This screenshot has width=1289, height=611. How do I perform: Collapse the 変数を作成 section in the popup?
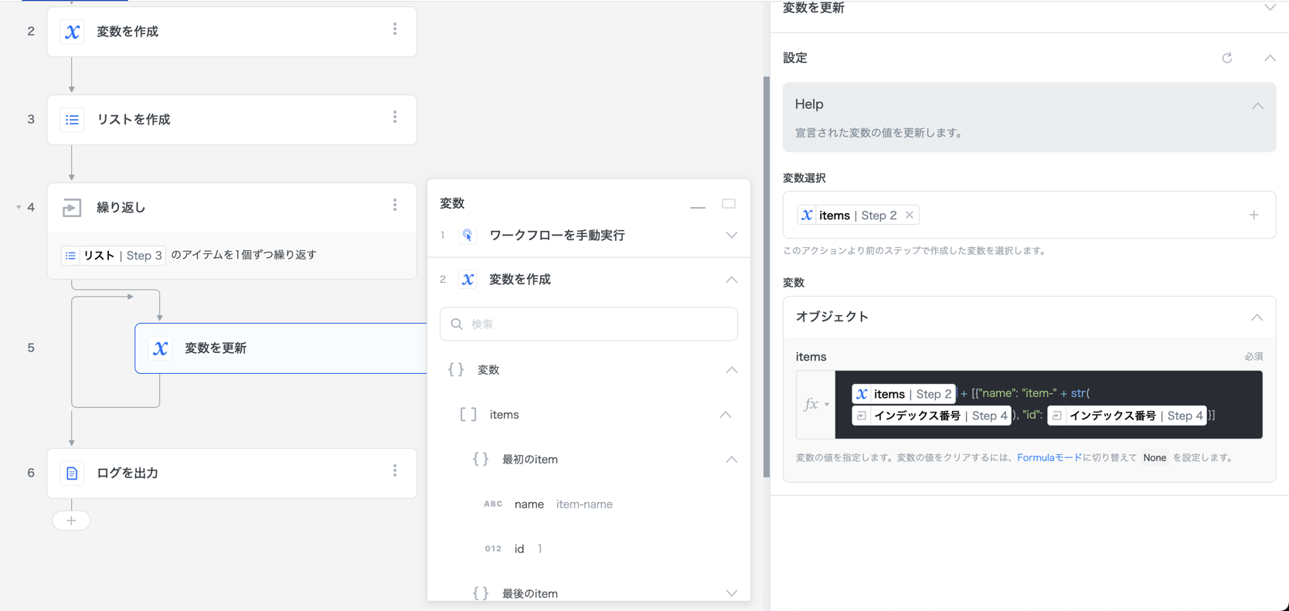731,280
